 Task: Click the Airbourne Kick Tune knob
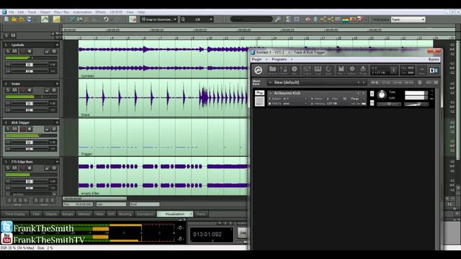pyautogui.click(x=382, y=94)
